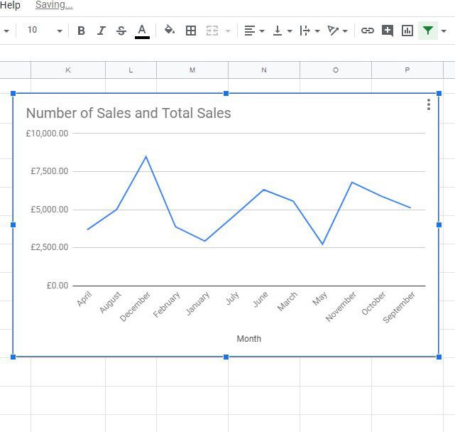The height and width of the screenshot is (432, 455).
Task: Expand the filter views dropdown arrow
Action: 444,31
